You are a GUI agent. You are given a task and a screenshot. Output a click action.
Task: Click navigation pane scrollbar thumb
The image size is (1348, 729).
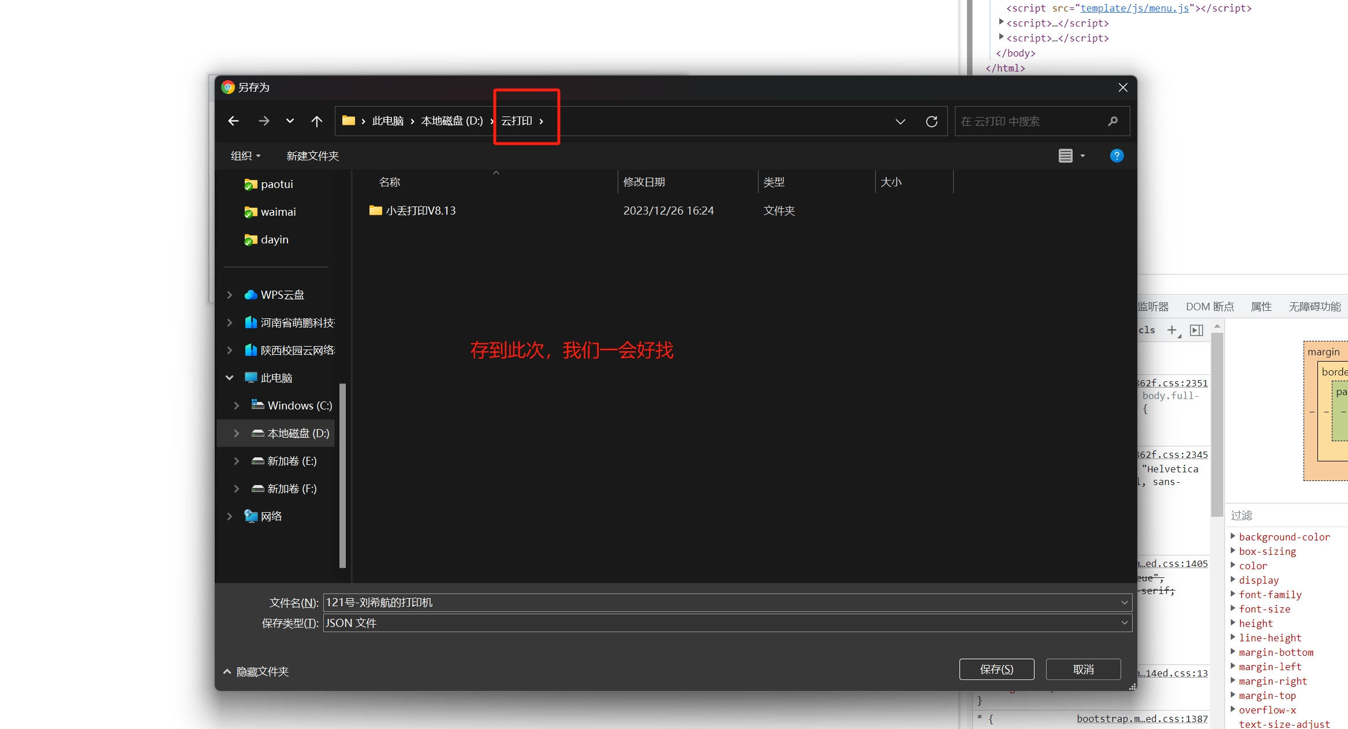(342, 475)
